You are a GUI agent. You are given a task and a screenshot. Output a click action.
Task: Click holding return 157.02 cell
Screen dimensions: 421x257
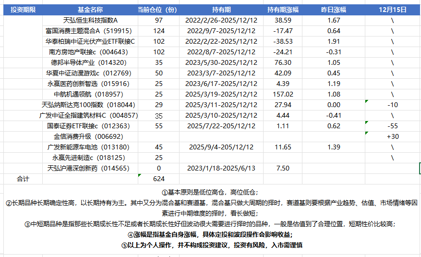[283, 94]
